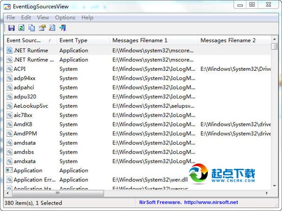Click the vertical scrollbar thumb
282x211 pixels.
click(274, 46)
